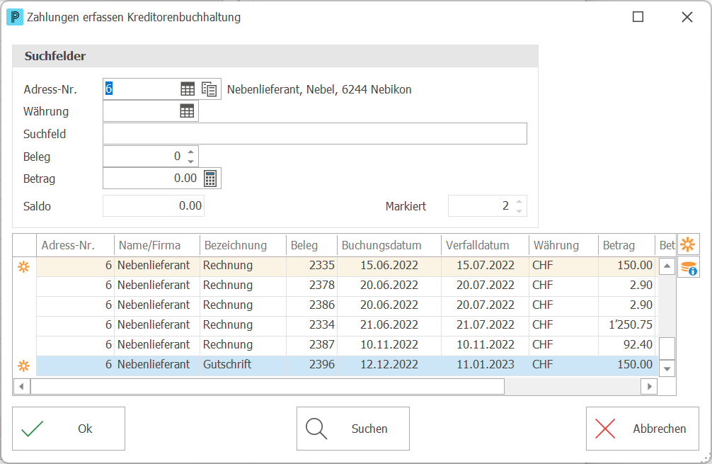This screenshot has width=712, height=464.
Task: Click into the Suchfeld text box
Action: [x=315, y=134]
